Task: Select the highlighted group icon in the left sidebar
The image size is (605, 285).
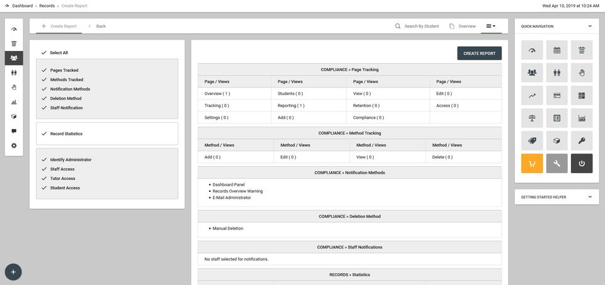Action: click(14, 58)
